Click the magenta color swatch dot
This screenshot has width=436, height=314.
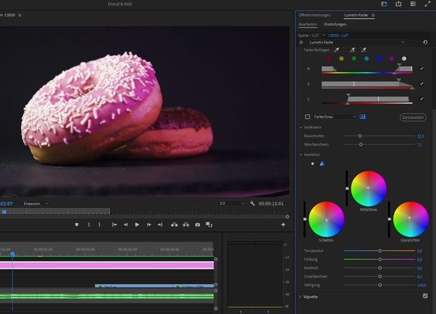point(391,59)
